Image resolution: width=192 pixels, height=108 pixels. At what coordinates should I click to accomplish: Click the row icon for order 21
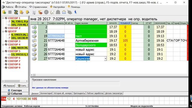[x=34, y=40]
